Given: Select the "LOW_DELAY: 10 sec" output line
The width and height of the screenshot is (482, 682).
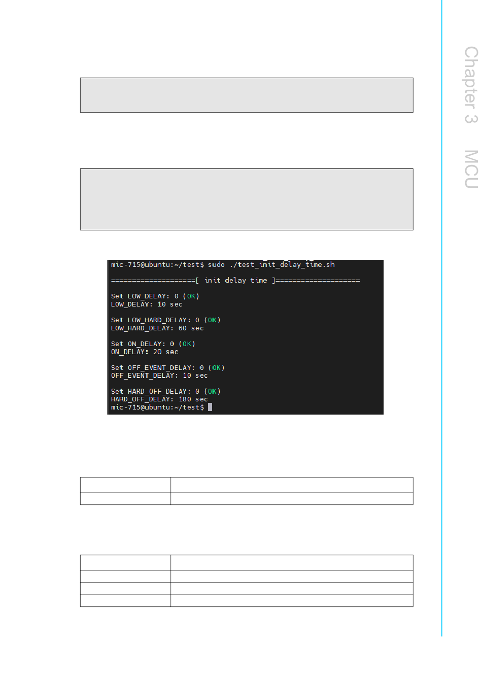Looking at the screenshot, I should tap(147, 304).
